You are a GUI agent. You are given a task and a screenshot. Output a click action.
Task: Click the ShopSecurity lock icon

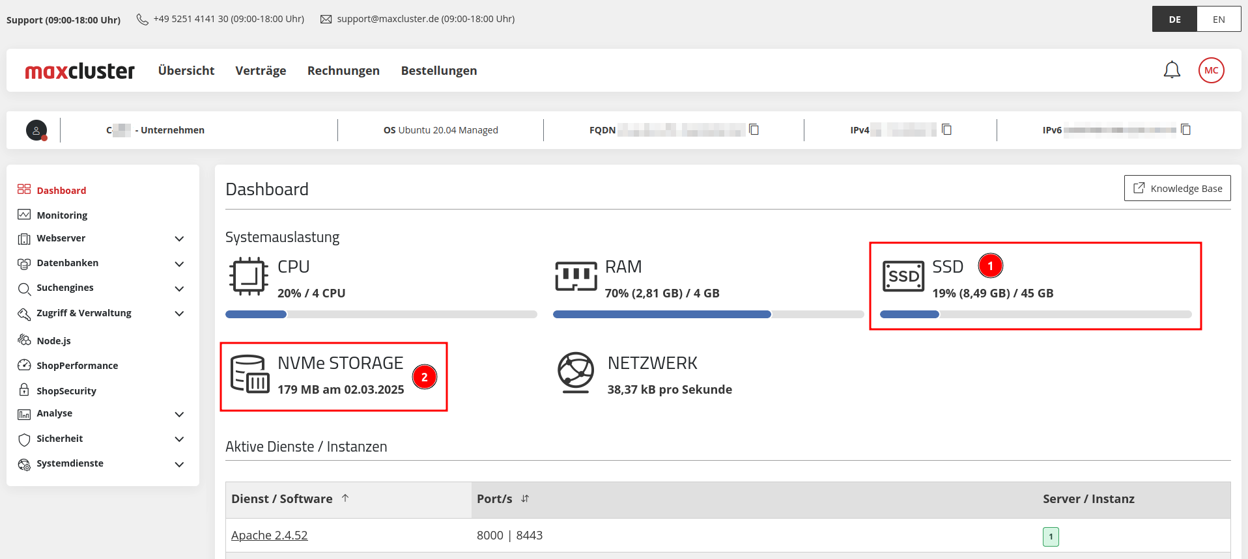coord(24,390)
